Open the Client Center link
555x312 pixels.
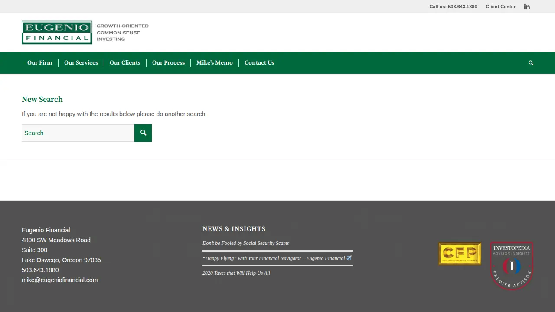[x=500, y=6]
